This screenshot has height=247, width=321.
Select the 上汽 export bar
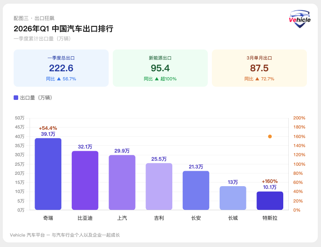point(122,183)
